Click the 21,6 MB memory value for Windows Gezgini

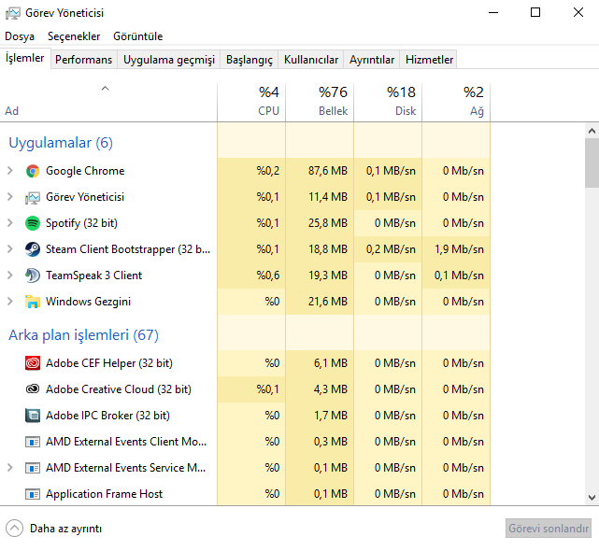pyautogui.click(x=328, y=302)
